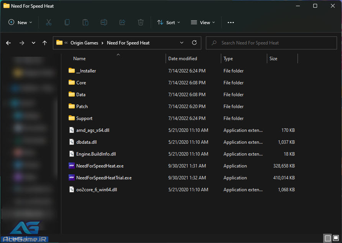Navigate back to previous folder
Screen dimensions: 342x243
coord(8,43)
